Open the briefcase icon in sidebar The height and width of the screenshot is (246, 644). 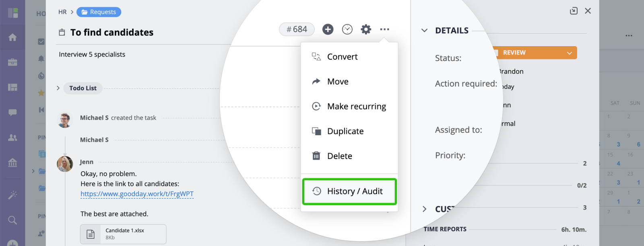click(x=12, y=62)
